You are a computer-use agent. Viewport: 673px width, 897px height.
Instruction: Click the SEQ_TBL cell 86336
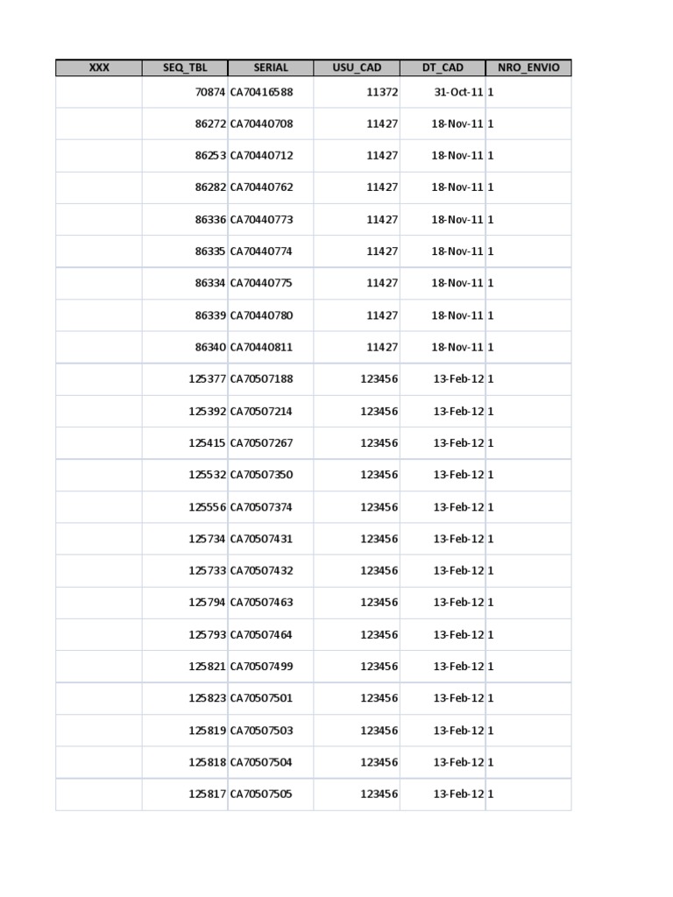click(210, 220)
